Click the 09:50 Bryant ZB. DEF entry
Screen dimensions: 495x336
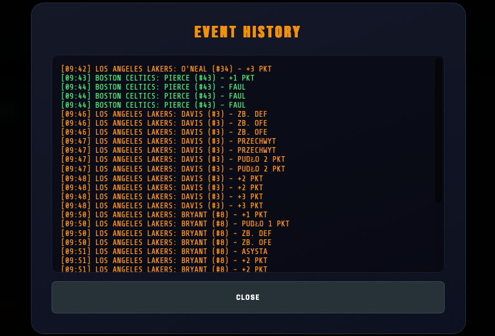(x=166, y=233)
